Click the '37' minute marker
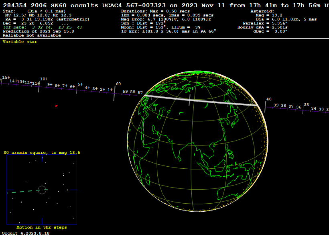The height and width of the screenshot is (235, 329). (x=291, y=106)
